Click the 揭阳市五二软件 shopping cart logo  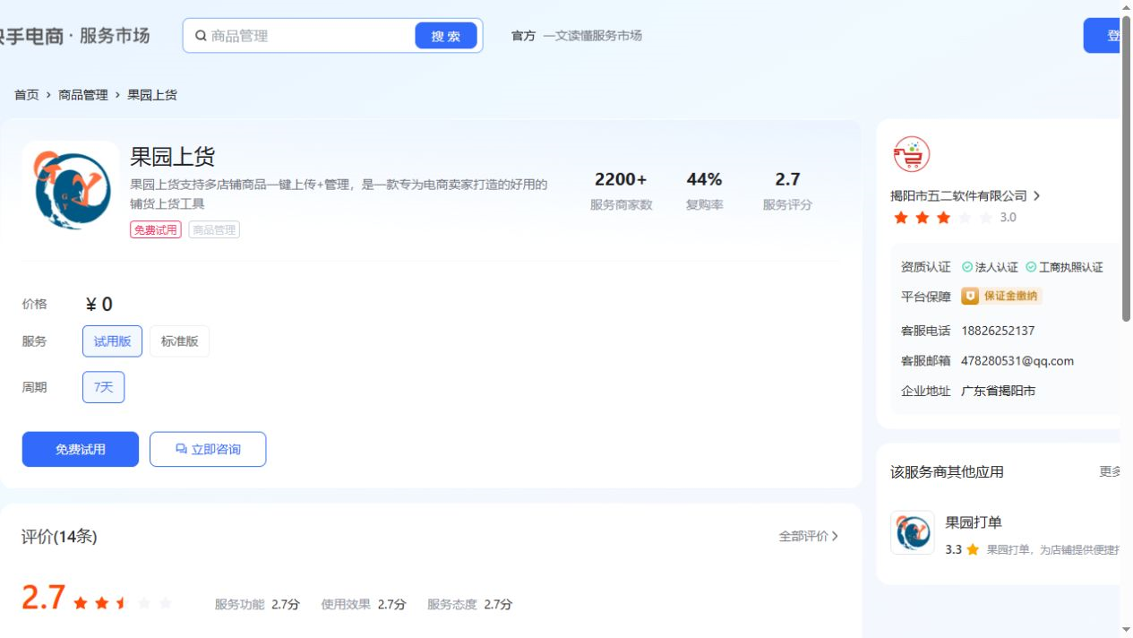(x=912, y=154)
